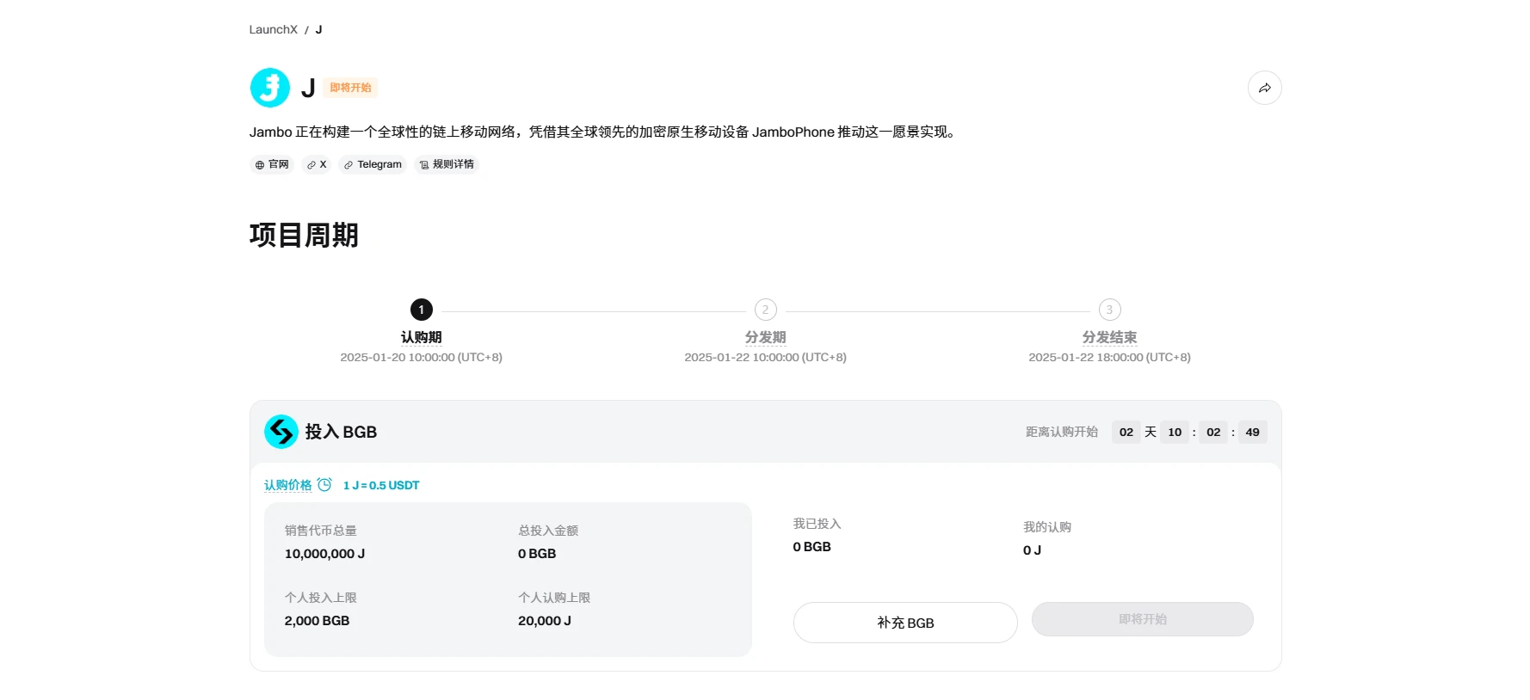Click the countdown hours value 10

(x=1175, y=432)
